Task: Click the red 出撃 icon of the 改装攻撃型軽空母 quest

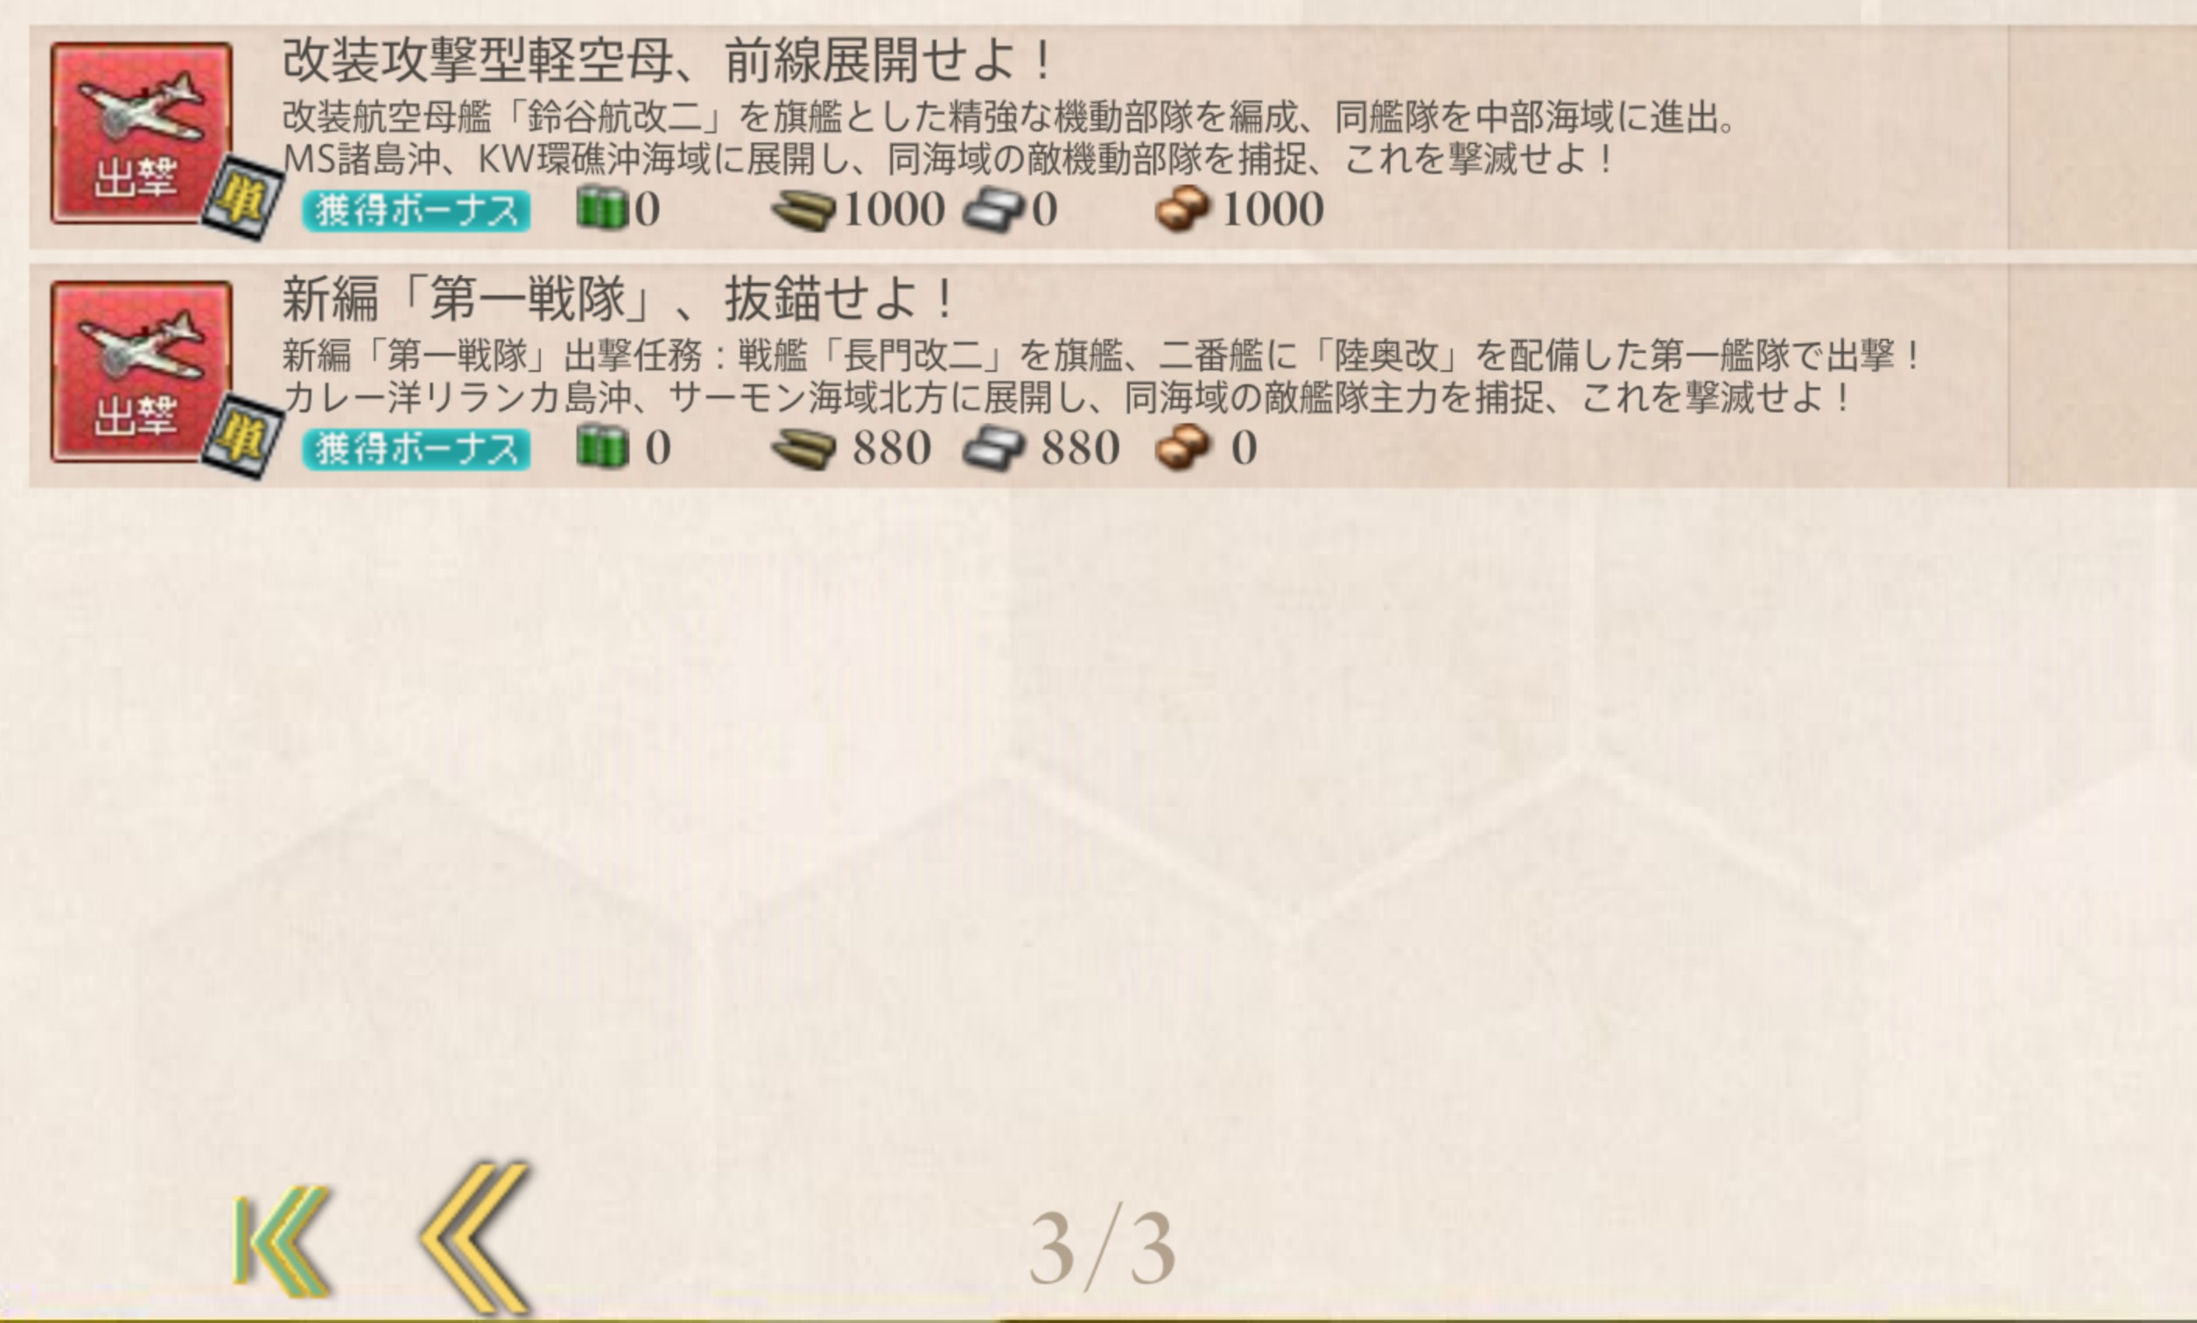Action: (141, 132)
